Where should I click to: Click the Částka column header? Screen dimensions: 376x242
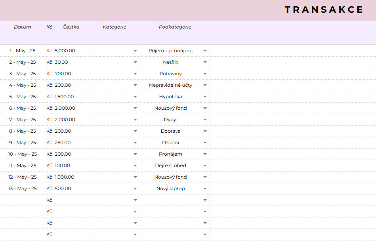71,27
